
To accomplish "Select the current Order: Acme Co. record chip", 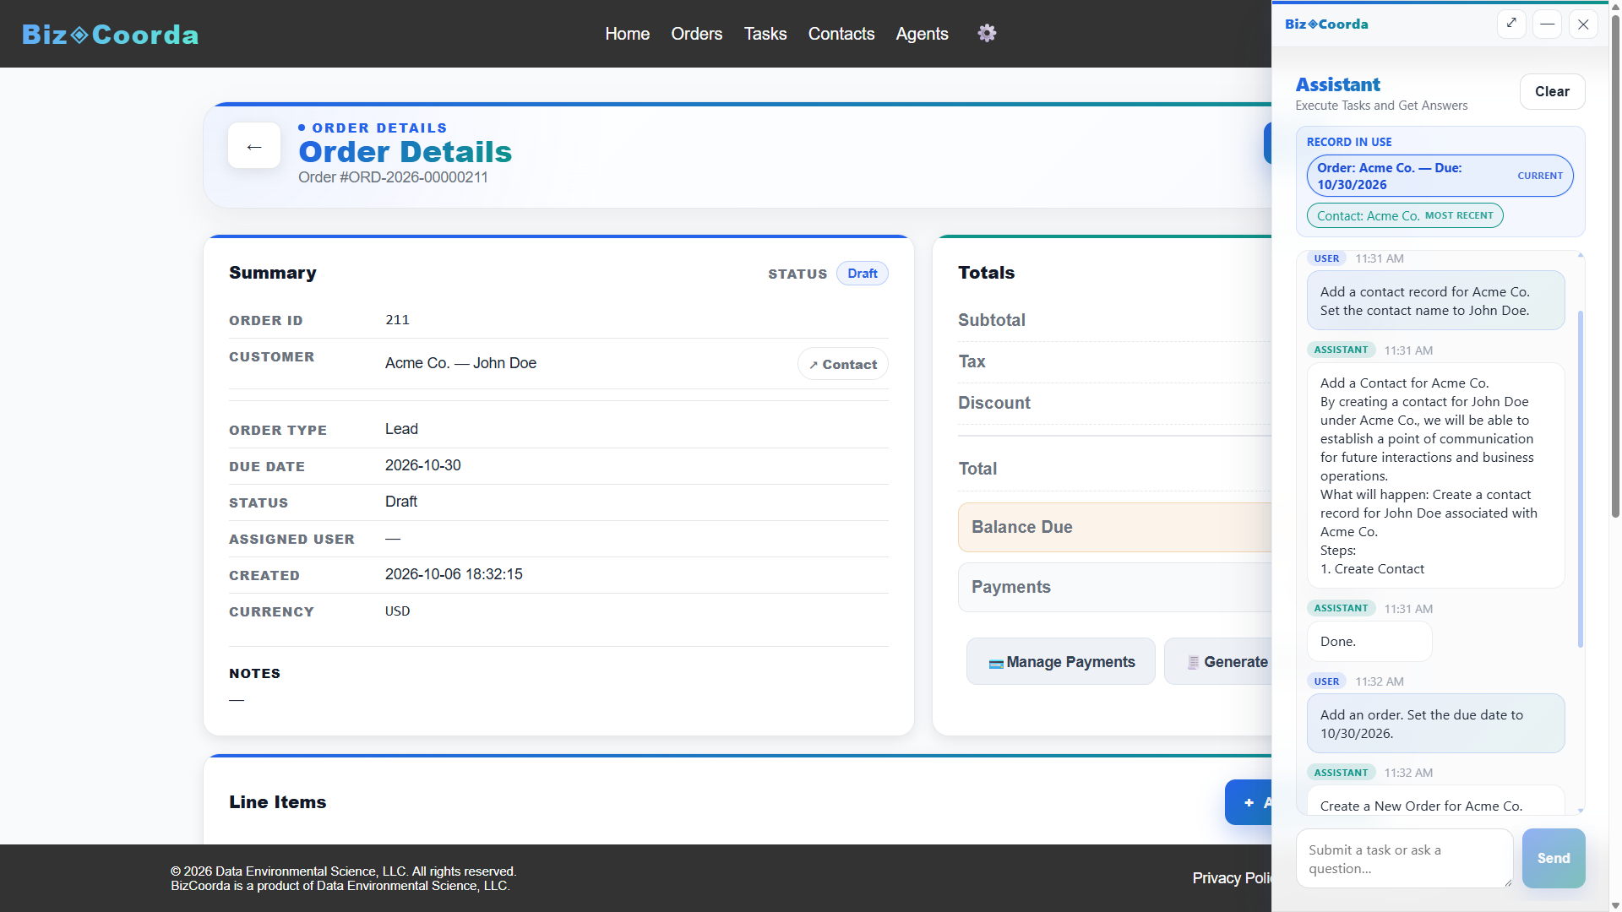I will [x=1440, y=176].
